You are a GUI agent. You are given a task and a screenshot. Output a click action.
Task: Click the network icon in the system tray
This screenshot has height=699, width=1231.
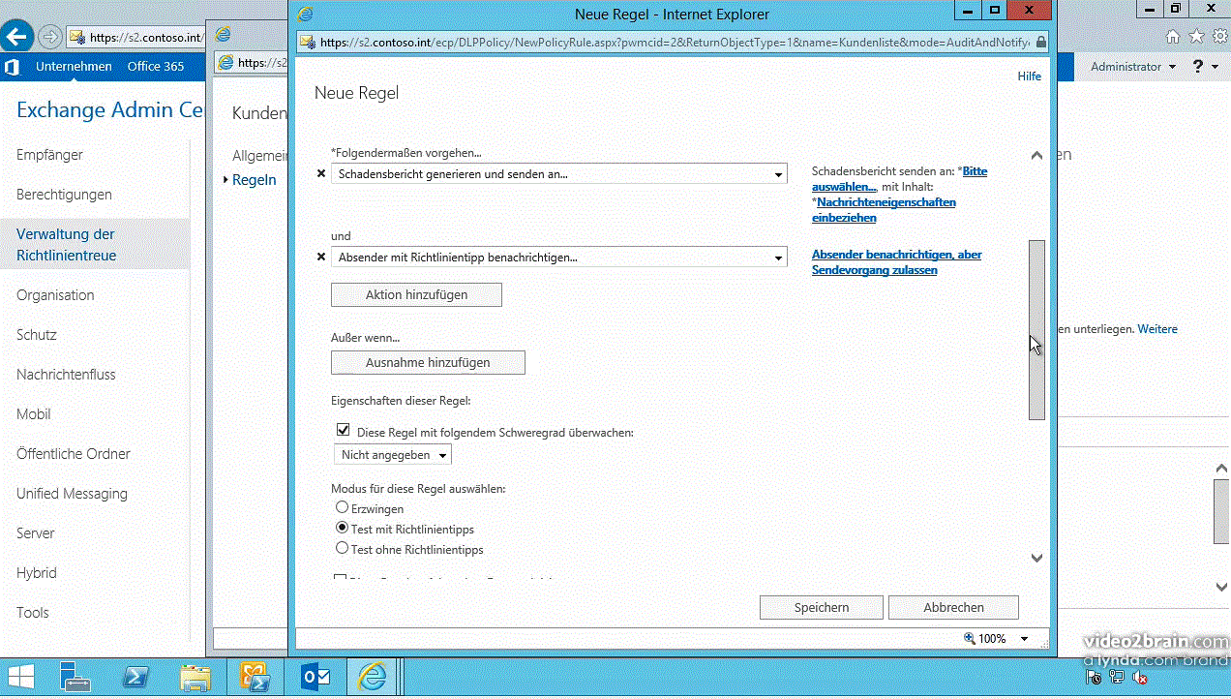pyautogui.click(x=1117, y=678)
